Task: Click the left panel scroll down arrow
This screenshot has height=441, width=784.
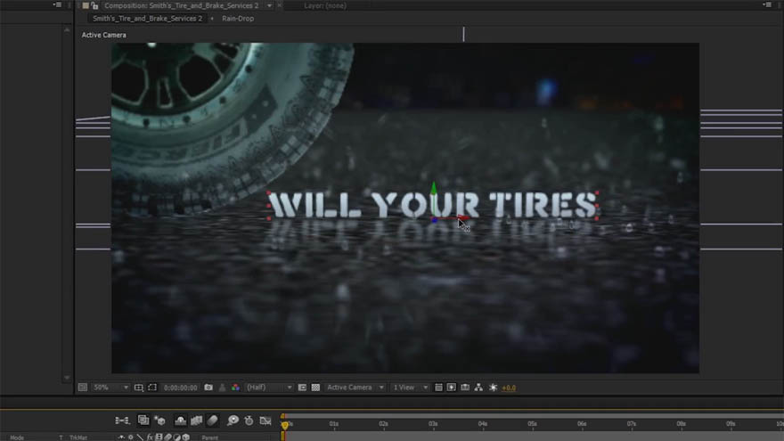Action: [67, 378]
